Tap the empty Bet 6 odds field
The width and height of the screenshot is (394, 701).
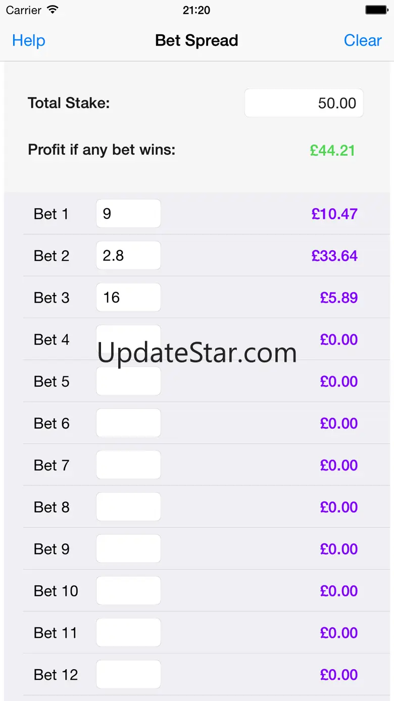coord(128,424)
